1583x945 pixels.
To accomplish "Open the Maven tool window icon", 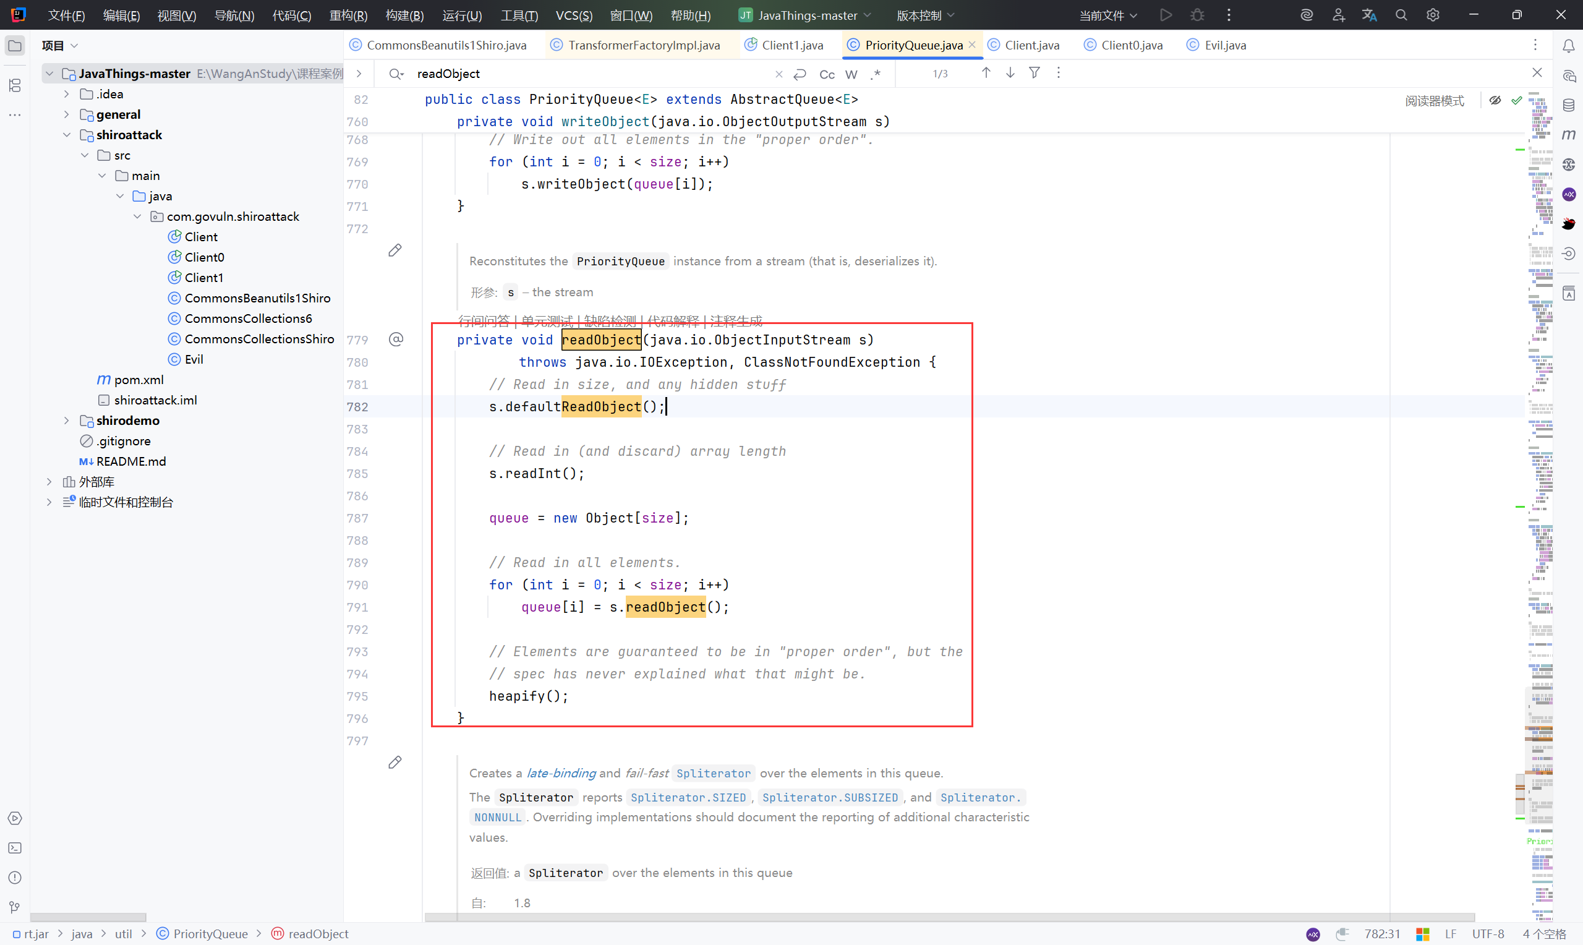I will pyautogui.click(x=1568, y=134).
